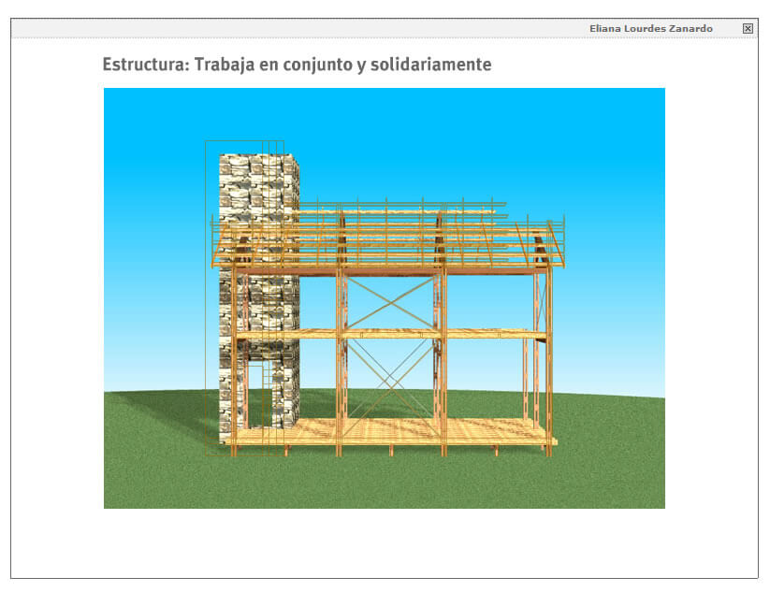This screenshot has width=770, height=592.
Task: Select the upper X cross-bracing in the frame
Action: tap(390, 302)
